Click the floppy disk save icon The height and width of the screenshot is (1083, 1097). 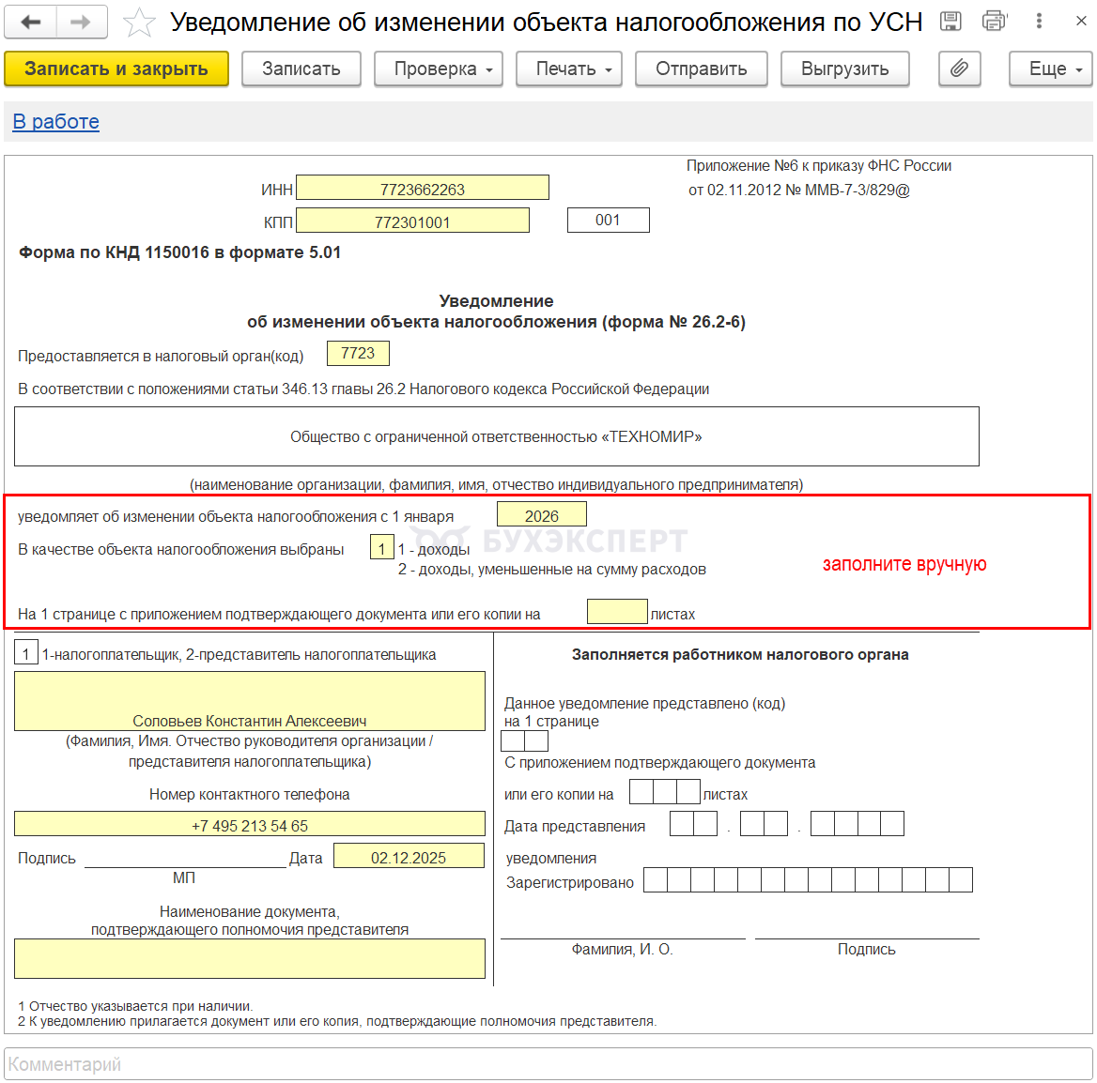click(950, 21)
